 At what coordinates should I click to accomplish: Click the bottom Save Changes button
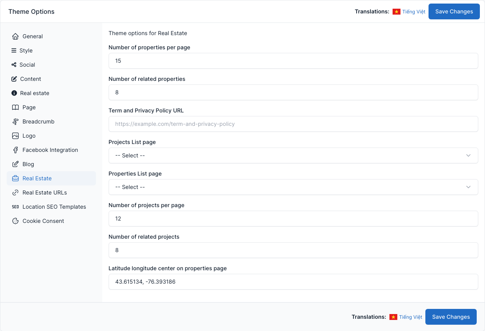coord(451,317)
